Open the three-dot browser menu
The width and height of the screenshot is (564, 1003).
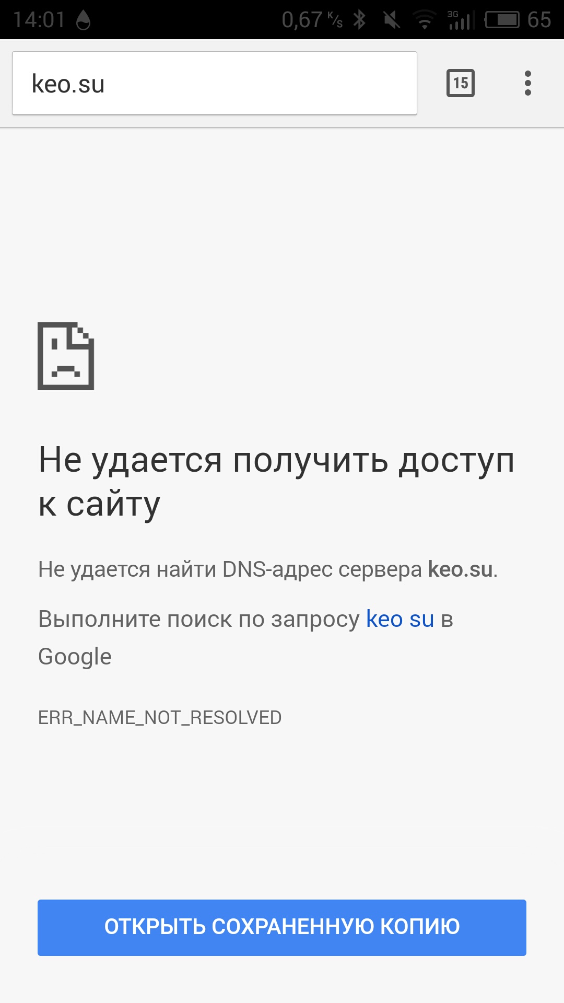click(527, 83)
